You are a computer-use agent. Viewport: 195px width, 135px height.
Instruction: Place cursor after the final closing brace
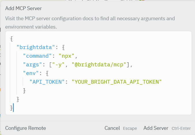(x=13, y=108)
